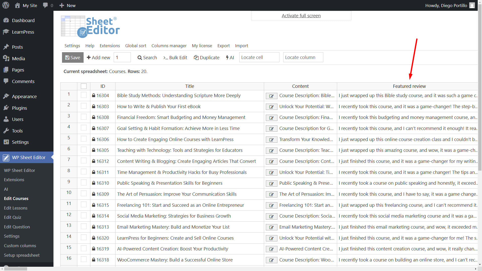
Task: Click the user avatar next to Diego Portillo
Action: (472, 5)
